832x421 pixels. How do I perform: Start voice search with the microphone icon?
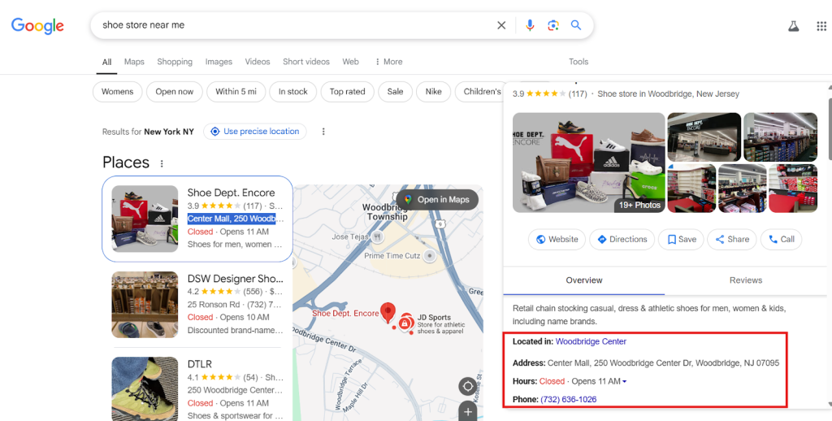coord(530,25)
